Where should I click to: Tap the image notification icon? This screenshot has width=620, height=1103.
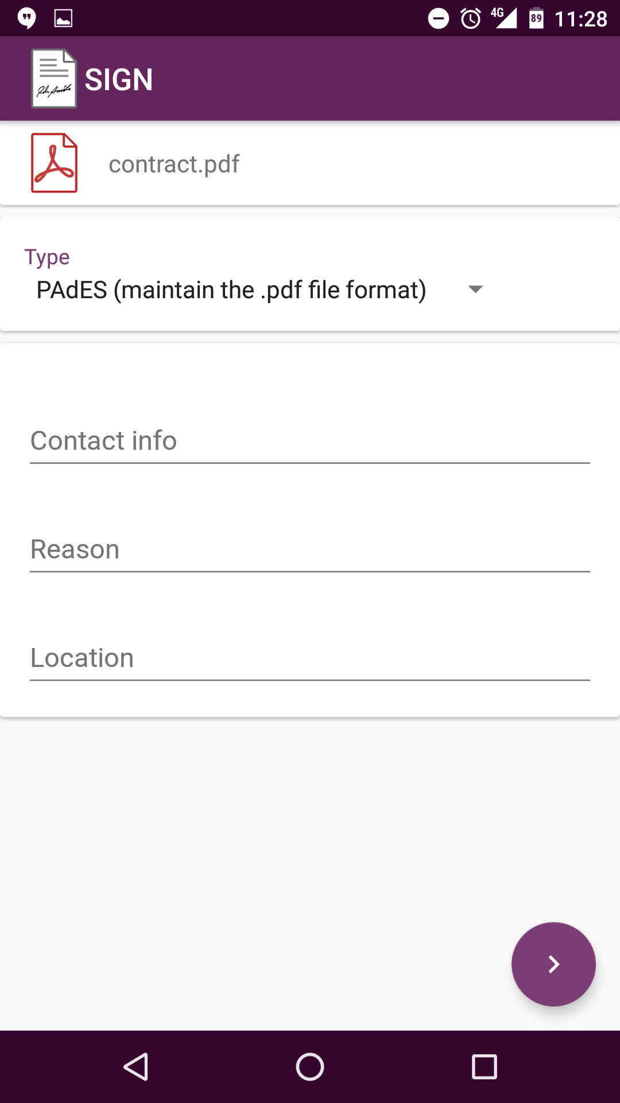[63, 18]
